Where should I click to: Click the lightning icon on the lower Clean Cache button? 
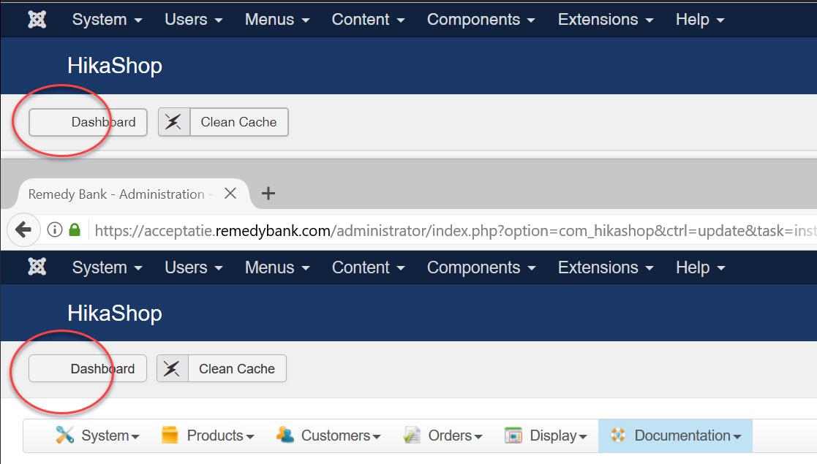(x=173, y=369)
